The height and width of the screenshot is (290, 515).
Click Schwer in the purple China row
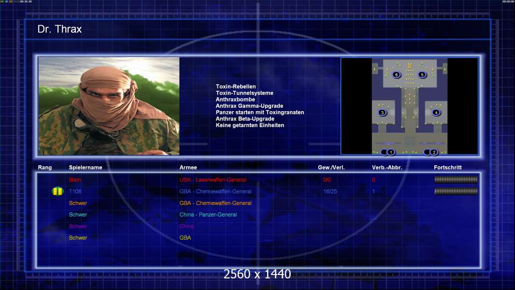tap(78, 226)
